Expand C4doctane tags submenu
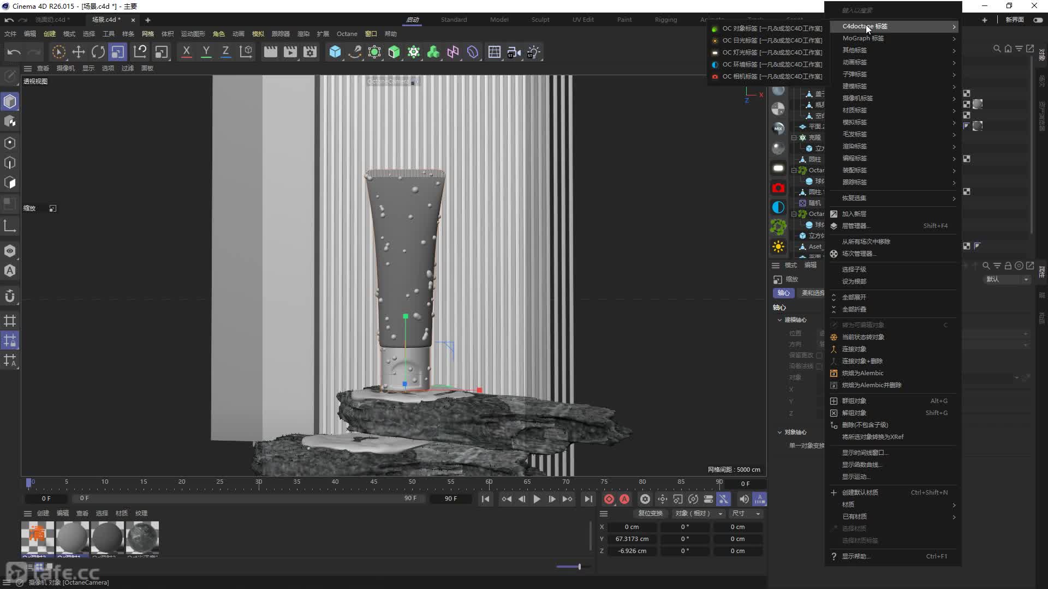The height and width of the screenshot is (589, 1048). [894, 26]
